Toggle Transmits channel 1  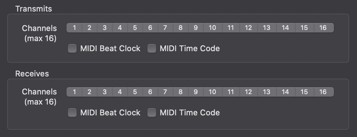point(74,28)
